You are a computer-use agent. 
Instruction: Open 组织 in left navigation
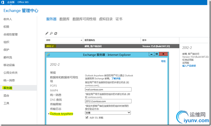[x=6, y=42]
